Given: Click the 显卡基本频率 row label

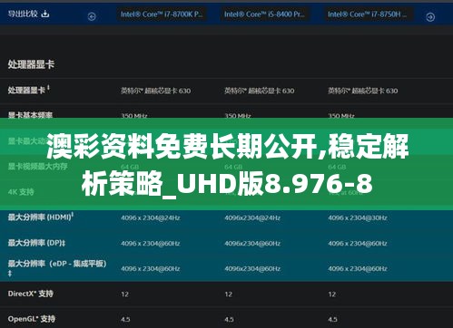Looking at the screenshot, I should 30,115.
